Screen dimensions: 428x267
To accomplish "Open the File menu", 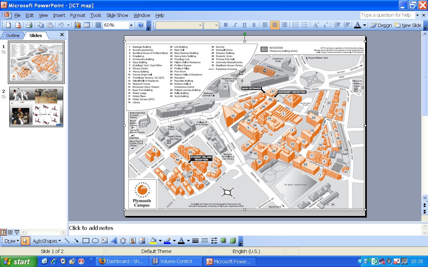I will (17, 15).
